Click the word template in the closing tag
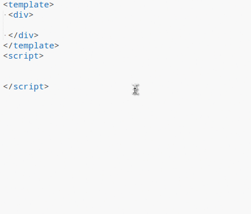Image resolution: width=251 pixels, height=214 pixels. tap(34, 46)
